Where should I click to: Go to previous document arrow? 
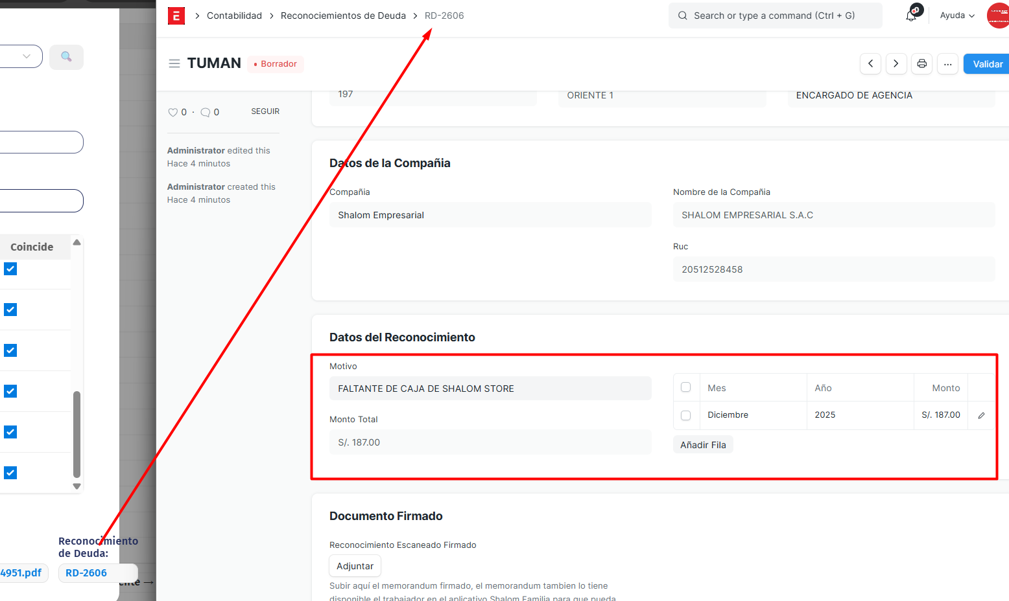870,63
